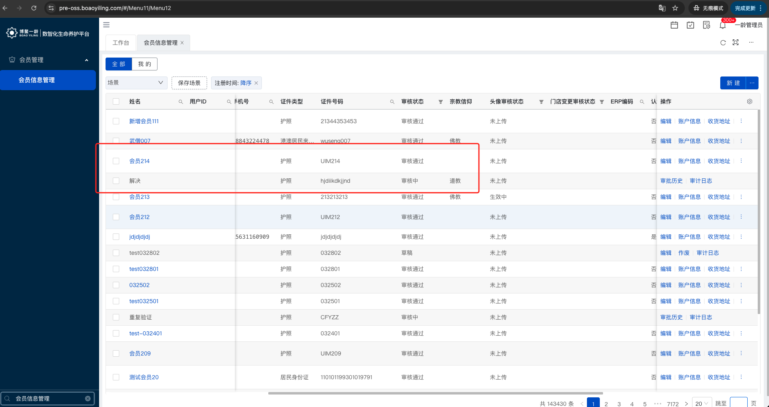The image size is (769, 407).
Task: Remove the 注册时间 降序 sort tag
Action: [256, 83]
